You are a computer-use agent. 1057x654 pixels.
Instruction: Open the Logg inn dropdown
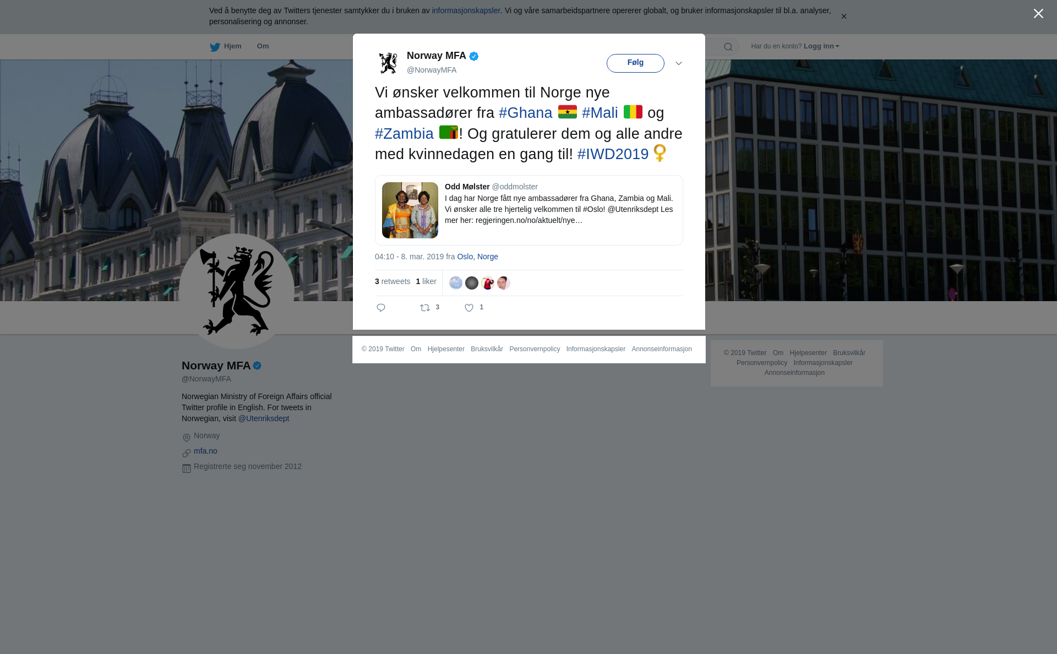click(x=821, y=46)
